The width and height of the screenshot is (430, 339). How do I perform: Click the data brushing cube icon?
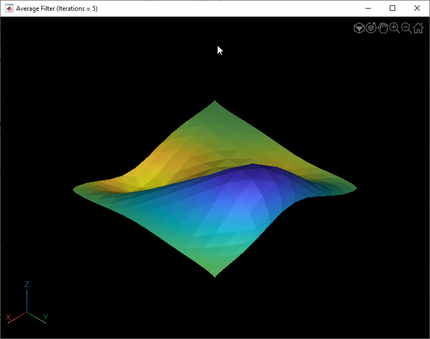[x=359, y=28]
